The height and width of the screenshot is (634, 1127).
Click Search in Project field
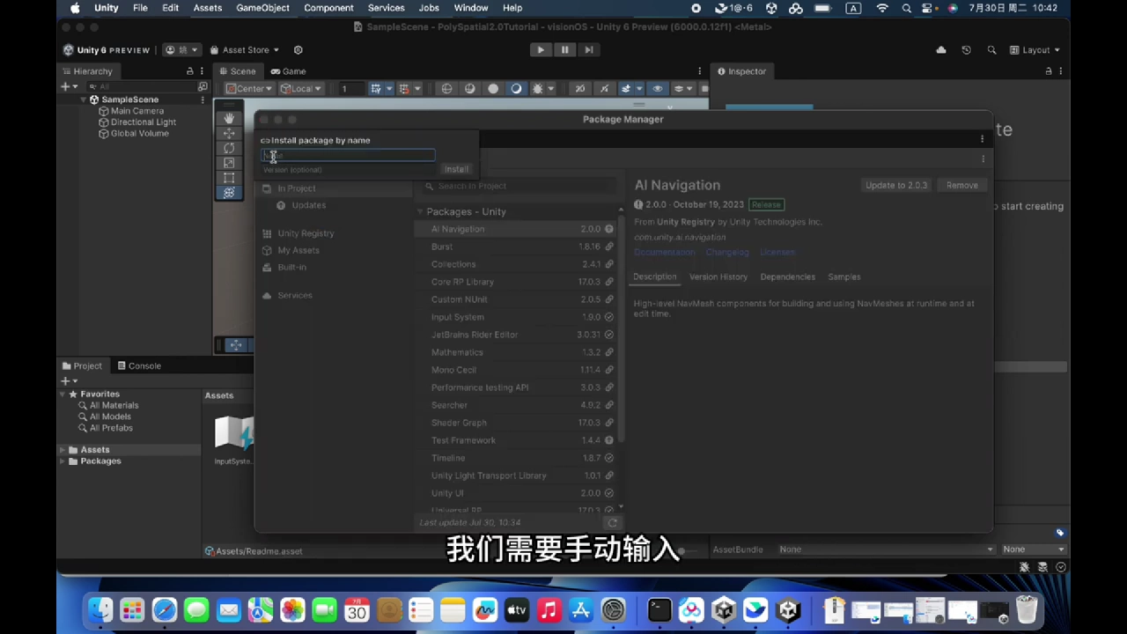(519, 186)
